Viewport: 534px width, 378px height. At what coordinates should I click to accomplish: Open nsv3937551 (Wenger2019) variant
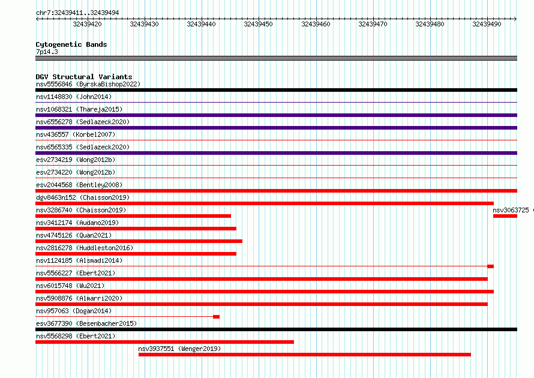coord(179,349)
